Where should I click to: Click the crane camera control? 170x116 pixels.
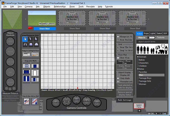pyautogui.click(x=97, y=103)
